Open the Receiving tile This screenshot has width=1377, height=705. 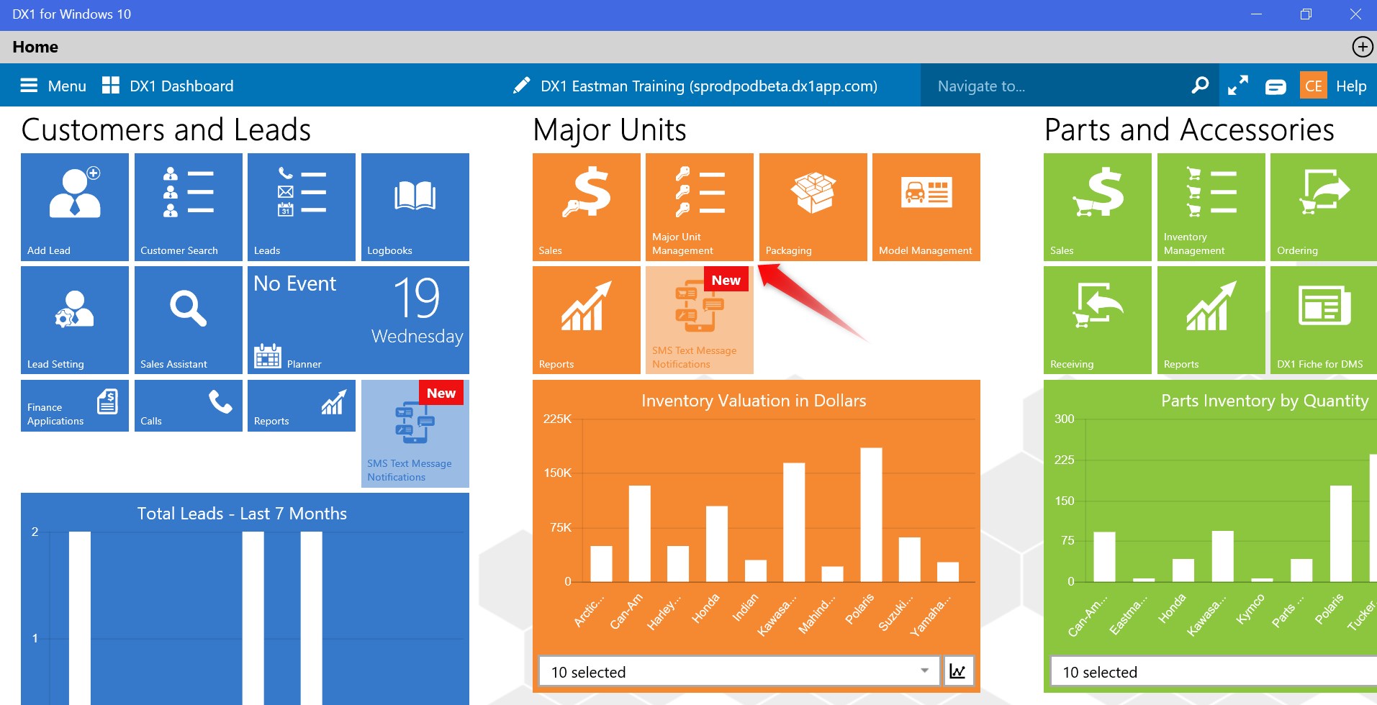click(1098, 320)
